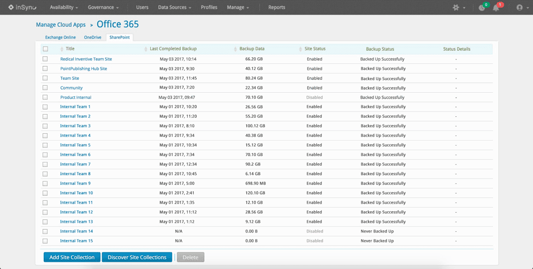The height and width of the screenshot is (269, 533).
Task: Sort by Site Status arrows
Action: [300, 49]
